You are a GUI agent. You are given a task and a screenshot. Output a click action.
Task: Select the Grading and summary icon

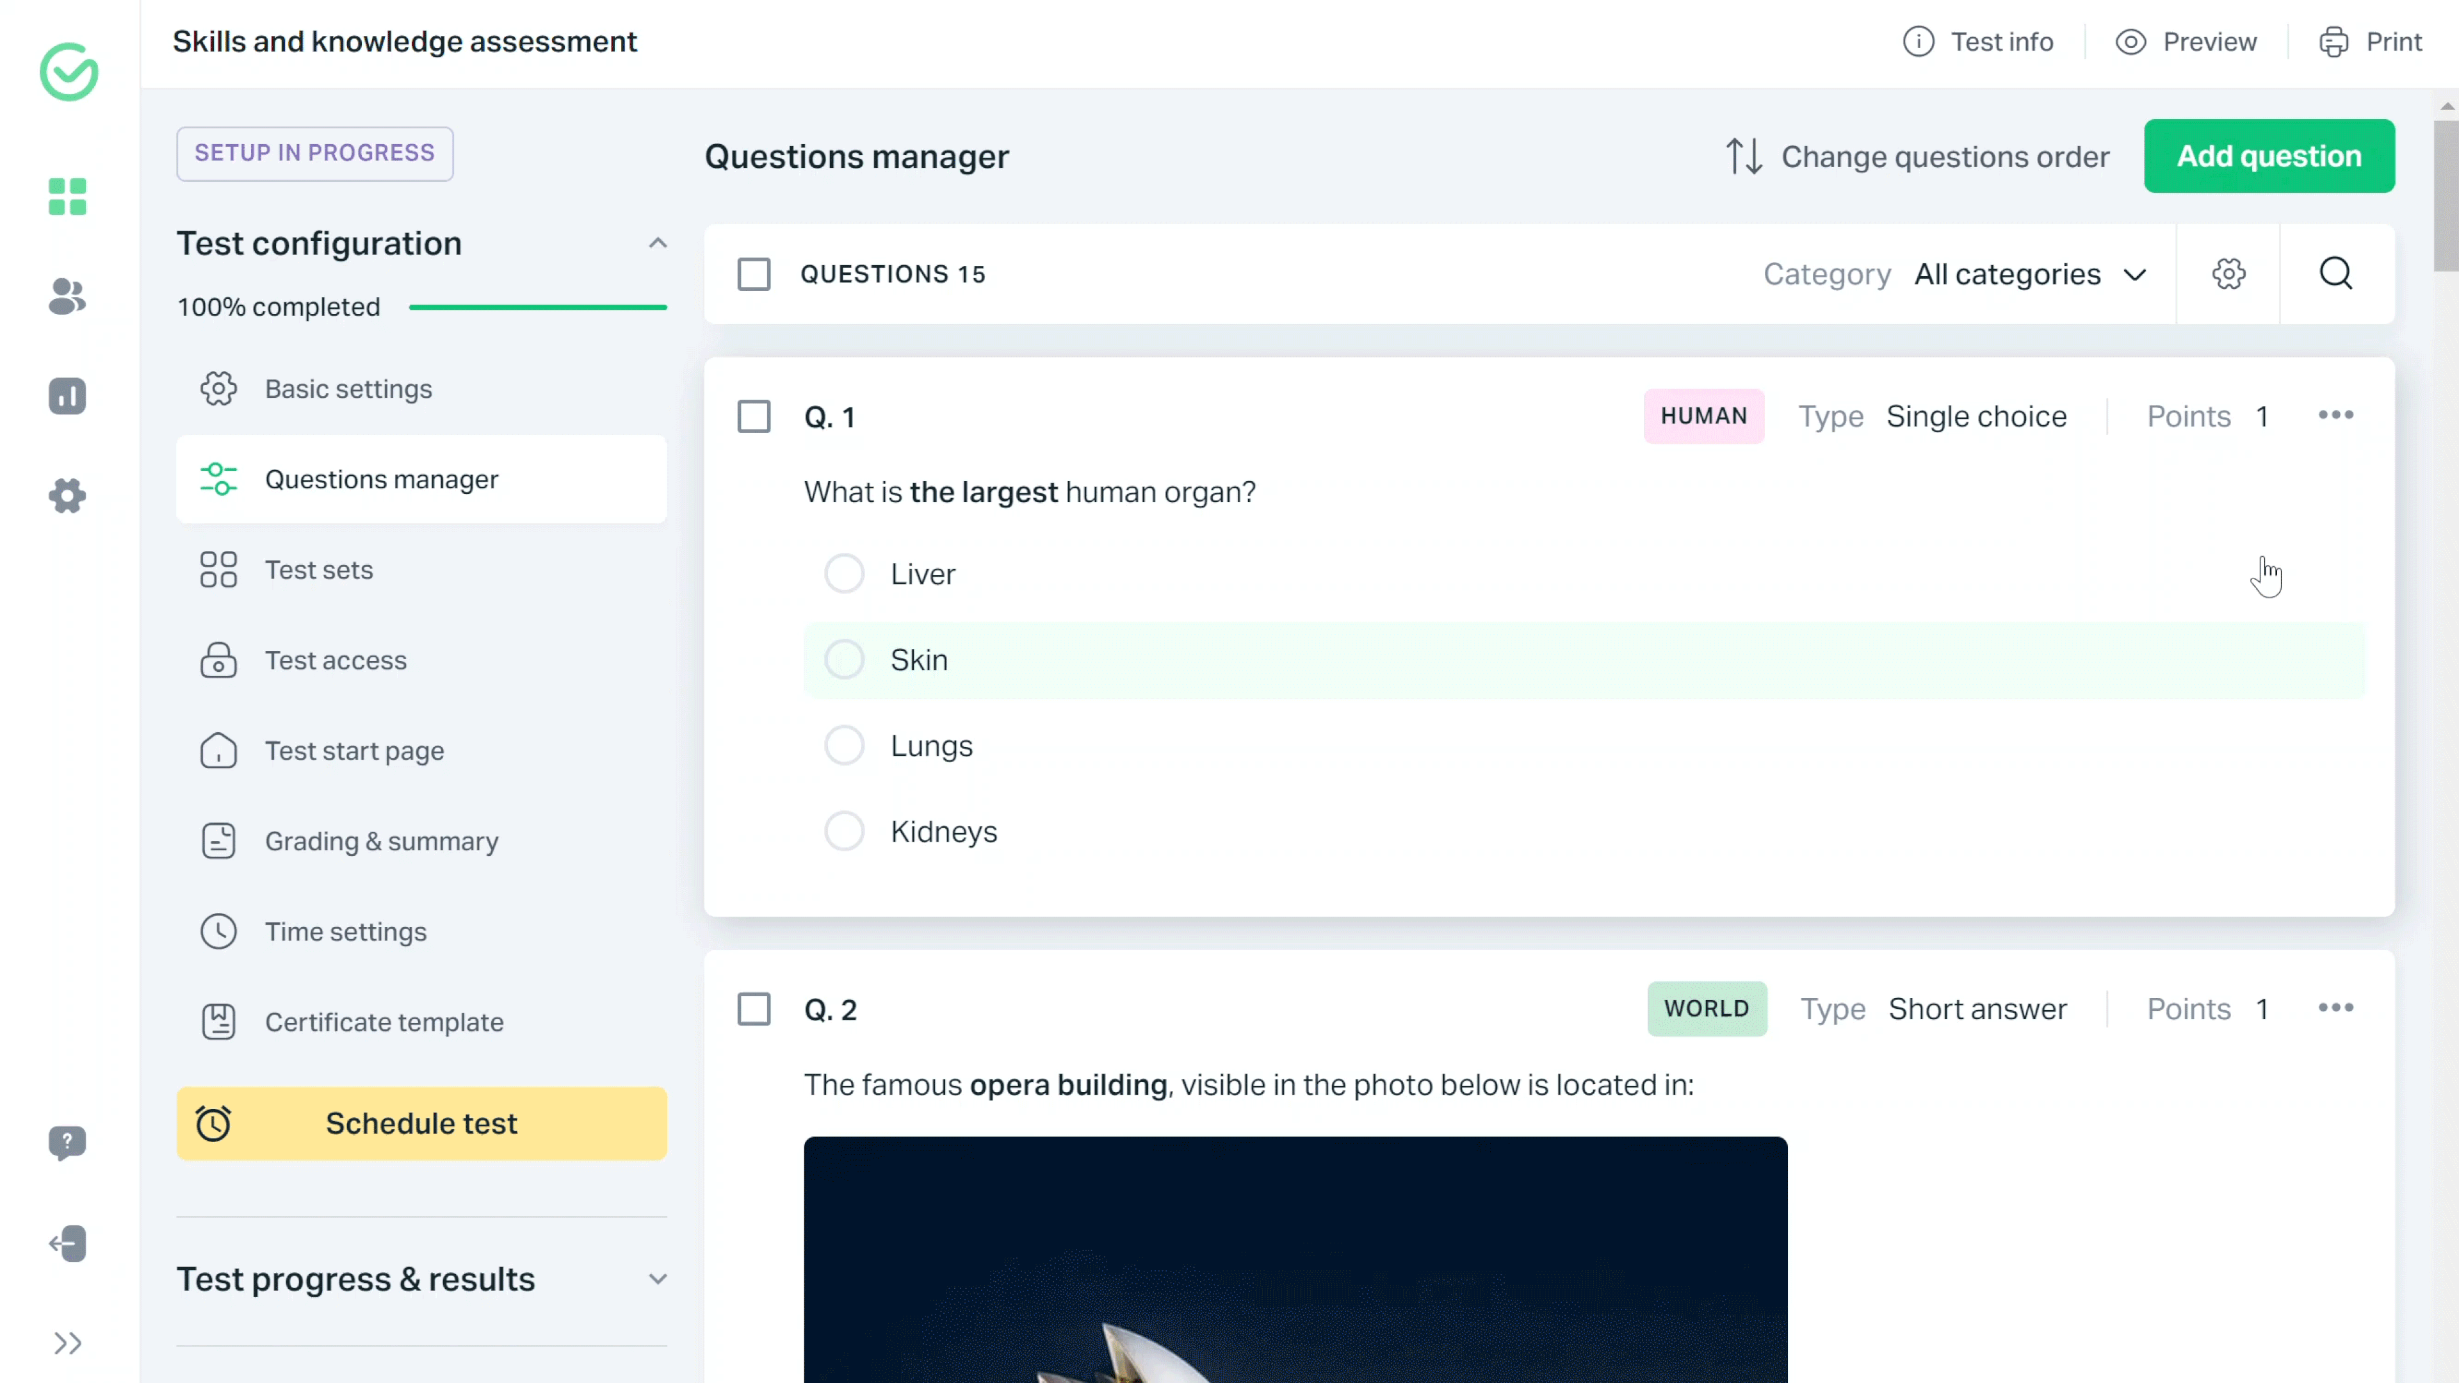[220, 842]
